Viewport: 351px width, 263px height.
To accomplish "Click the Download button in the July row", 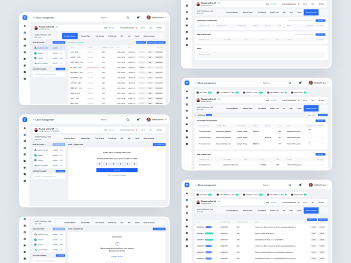I will pyautogui.click(x=159, y=52).
